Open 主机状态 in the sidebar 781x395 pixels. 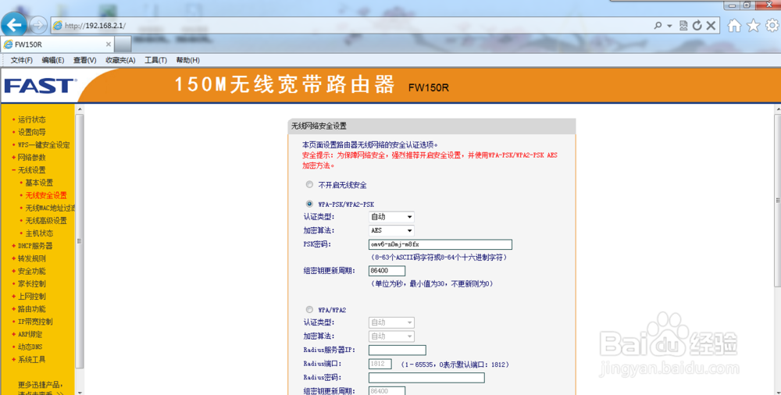[x=39, y=233]
